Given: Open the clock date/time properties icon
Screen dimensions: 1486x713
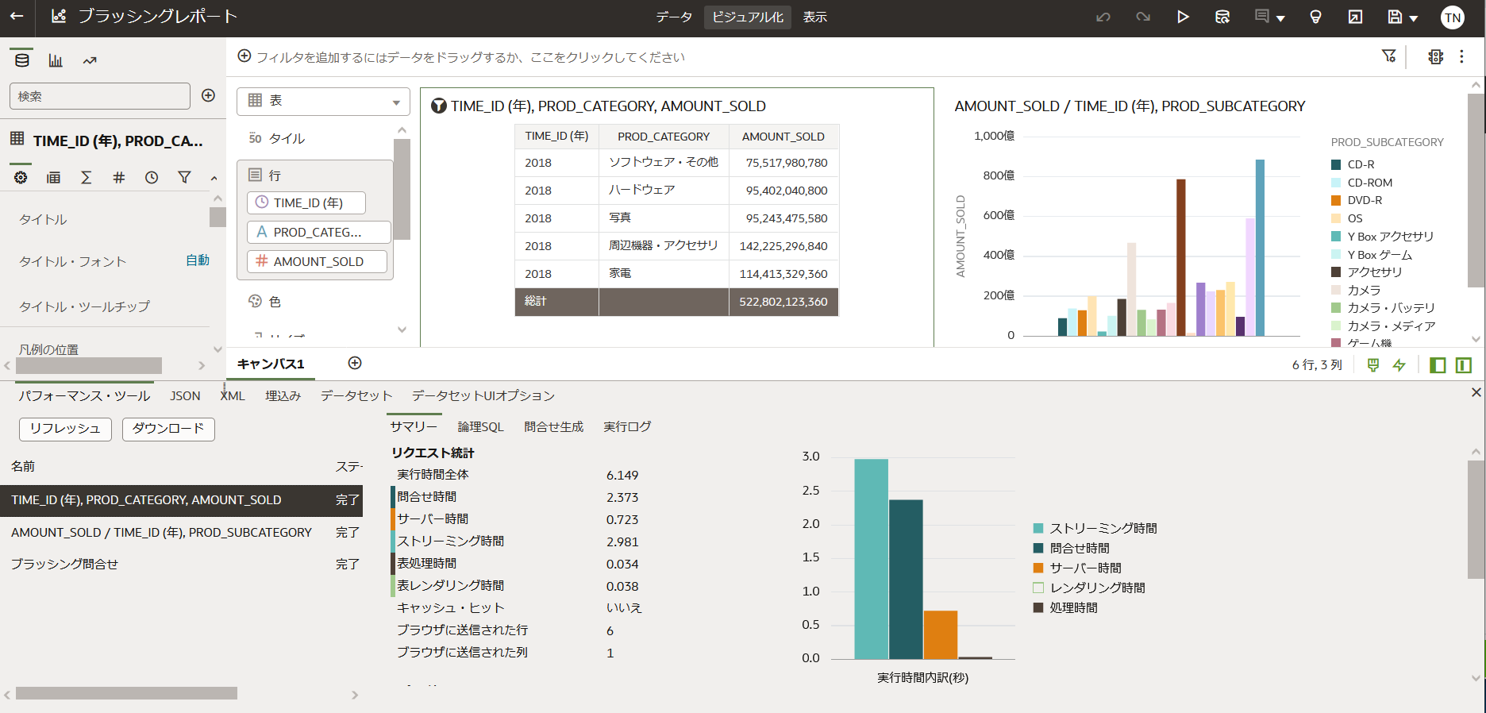Looking at the screenshot, I should pyautogui.click(x=152, y=177).
